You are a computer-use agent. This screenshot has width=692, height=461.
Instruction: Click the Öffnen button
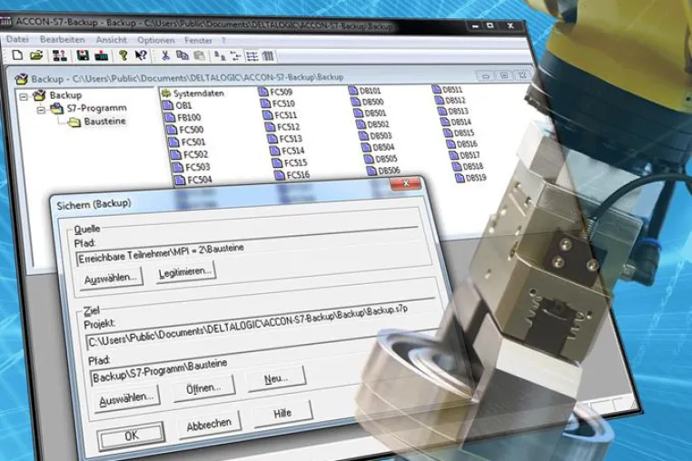click(x=203, y=388)
